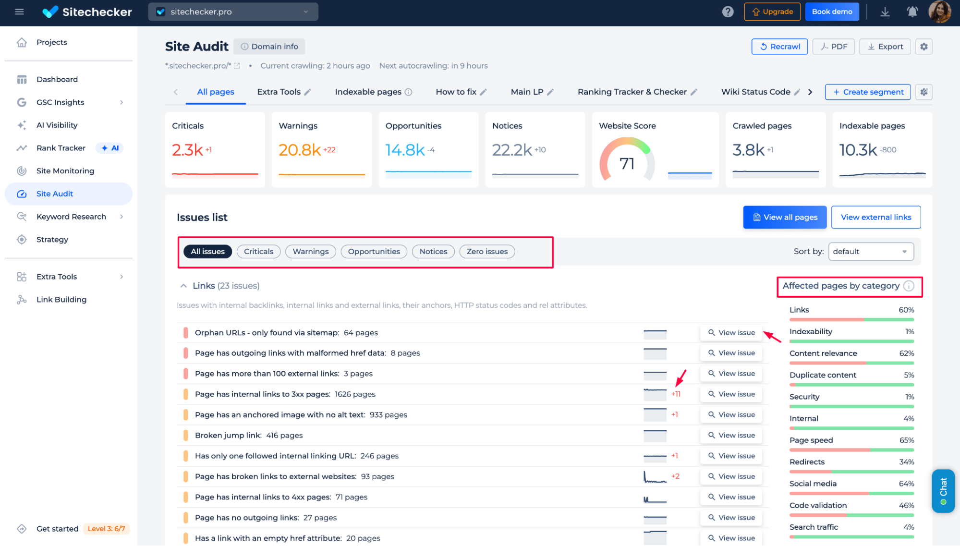Switch to the Extra Tools segment tab

(x=279, y=92)
